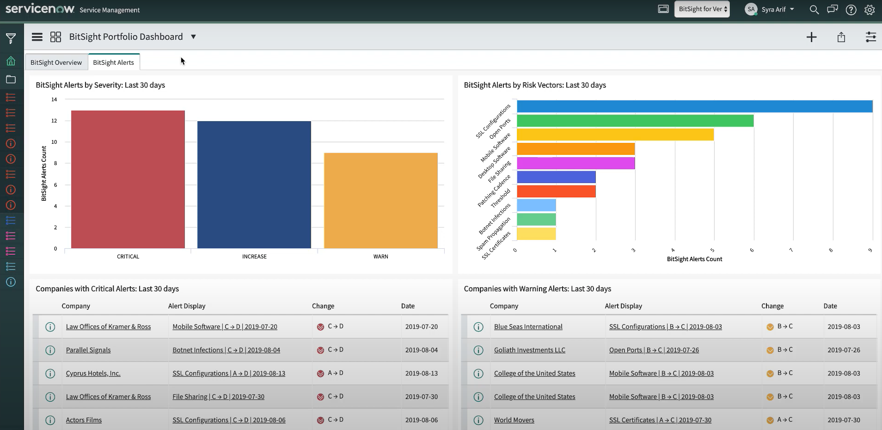This screenshot has width=882, height=430.
Task: Click the CRITICAL bar in the severity chart
Action: coord(128,179)
